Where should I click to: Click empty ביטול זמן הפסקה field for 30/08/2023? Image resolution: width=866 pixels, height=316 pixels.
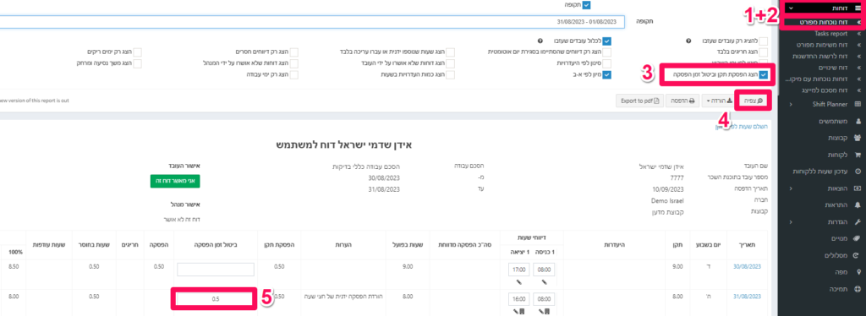[216, 270]
